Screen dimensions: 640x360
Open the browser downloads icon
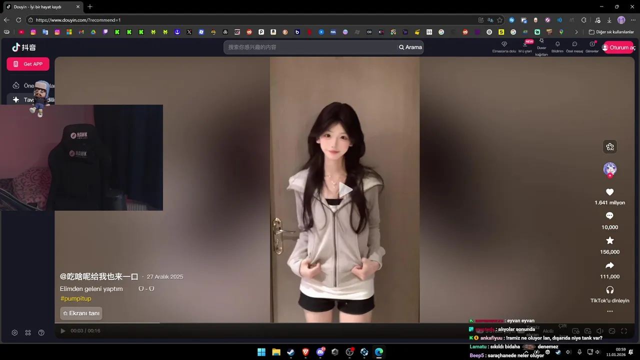coord(609,20)
